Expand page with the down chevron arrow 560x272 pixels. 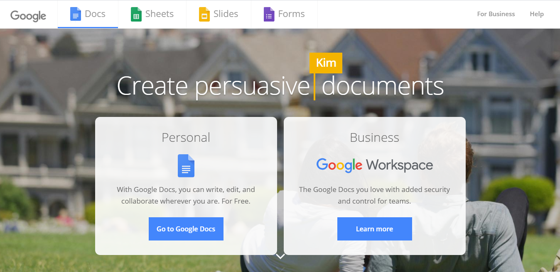pyautogui.click(x=280, y=256)
